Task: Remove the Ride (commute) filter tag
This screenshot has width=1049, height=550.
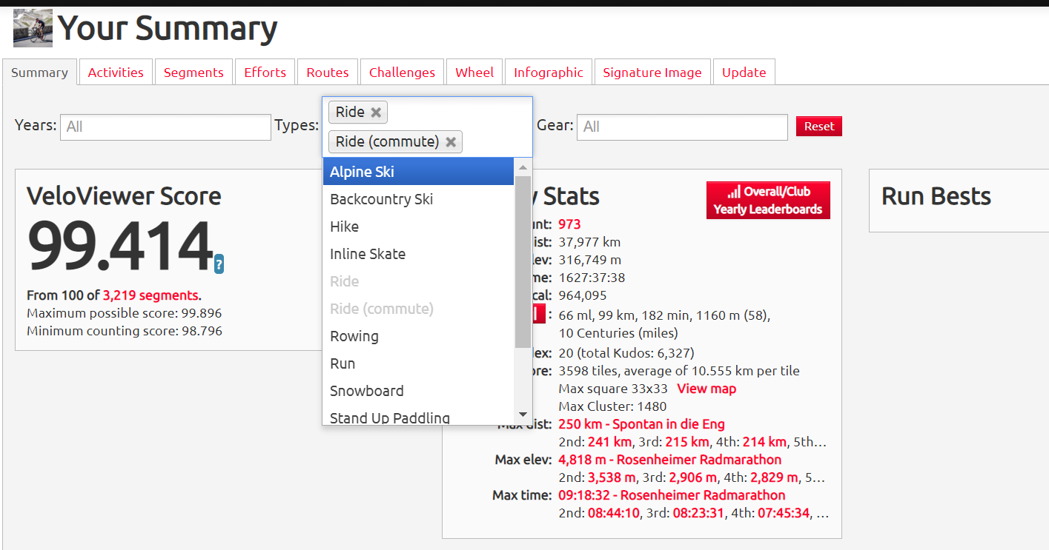Action: pos(450,142)
